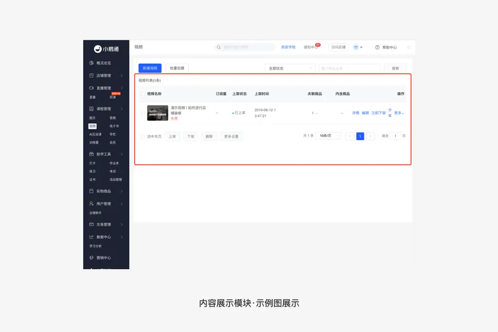Collapse panel with the double-chevron icon
498x332 pixels.
409,47
